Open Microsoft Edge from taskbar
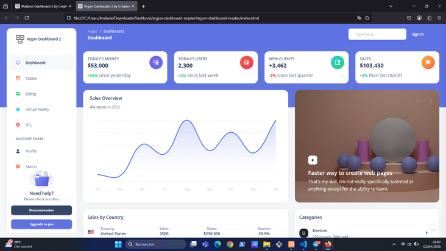 218,244
